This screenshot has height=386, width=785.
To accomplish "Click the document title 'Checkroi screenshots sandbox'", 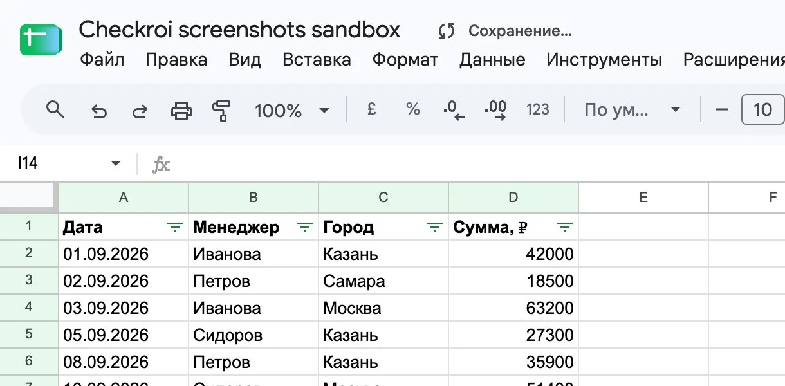I will pos(239,30).
